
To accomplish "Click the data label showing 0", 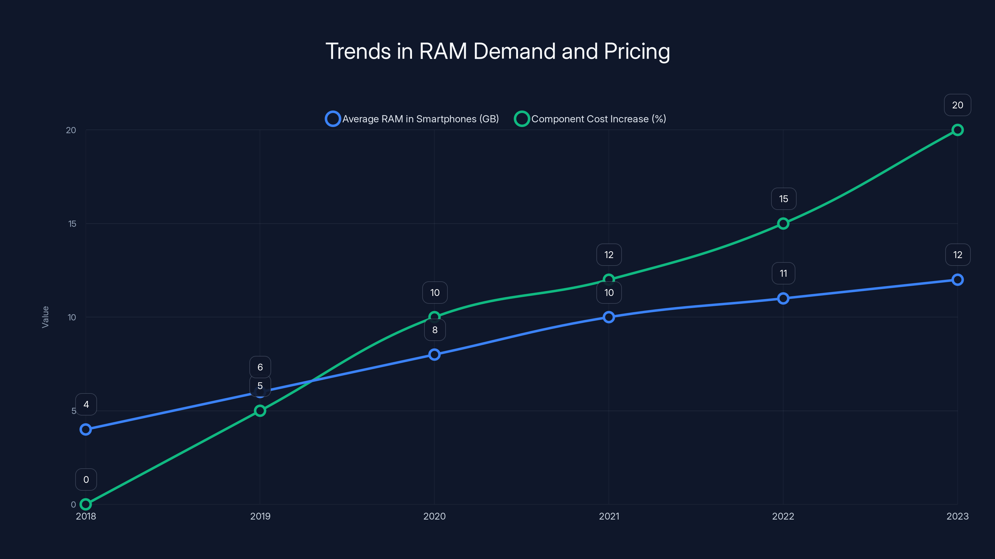I will click(x=86, y=479).
